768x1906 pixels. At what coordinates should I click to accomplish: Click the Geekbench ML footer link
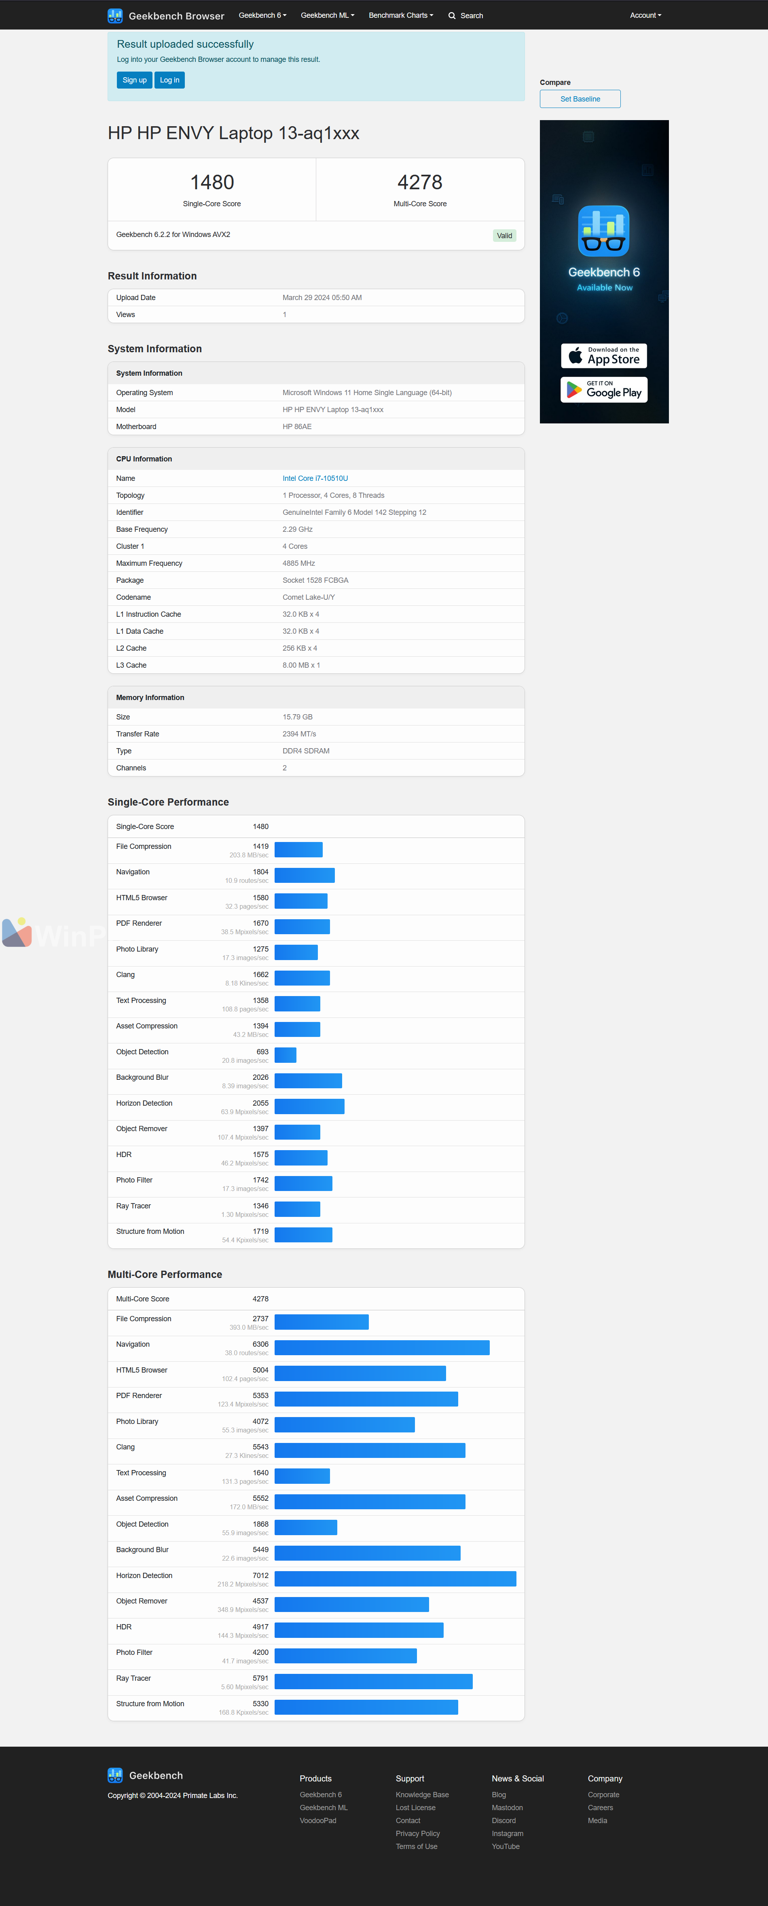pyautogui.click(x=323, y=1808)
